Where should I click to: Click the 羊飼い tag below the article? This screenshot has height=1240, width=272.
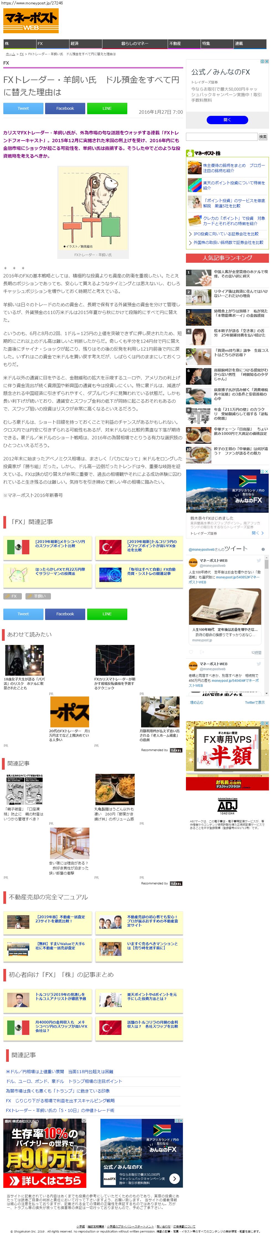(x=38, y=596)
